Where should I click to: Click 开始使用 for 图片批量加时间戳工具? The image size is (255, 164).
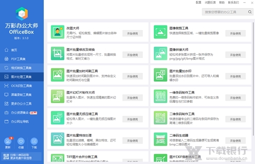tap(133, 76)
